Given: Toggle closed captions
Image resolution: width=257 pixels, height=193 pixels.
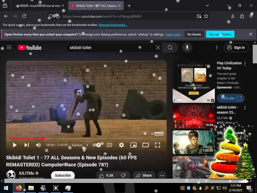Looking at the screenshot, I should [109, 145].
